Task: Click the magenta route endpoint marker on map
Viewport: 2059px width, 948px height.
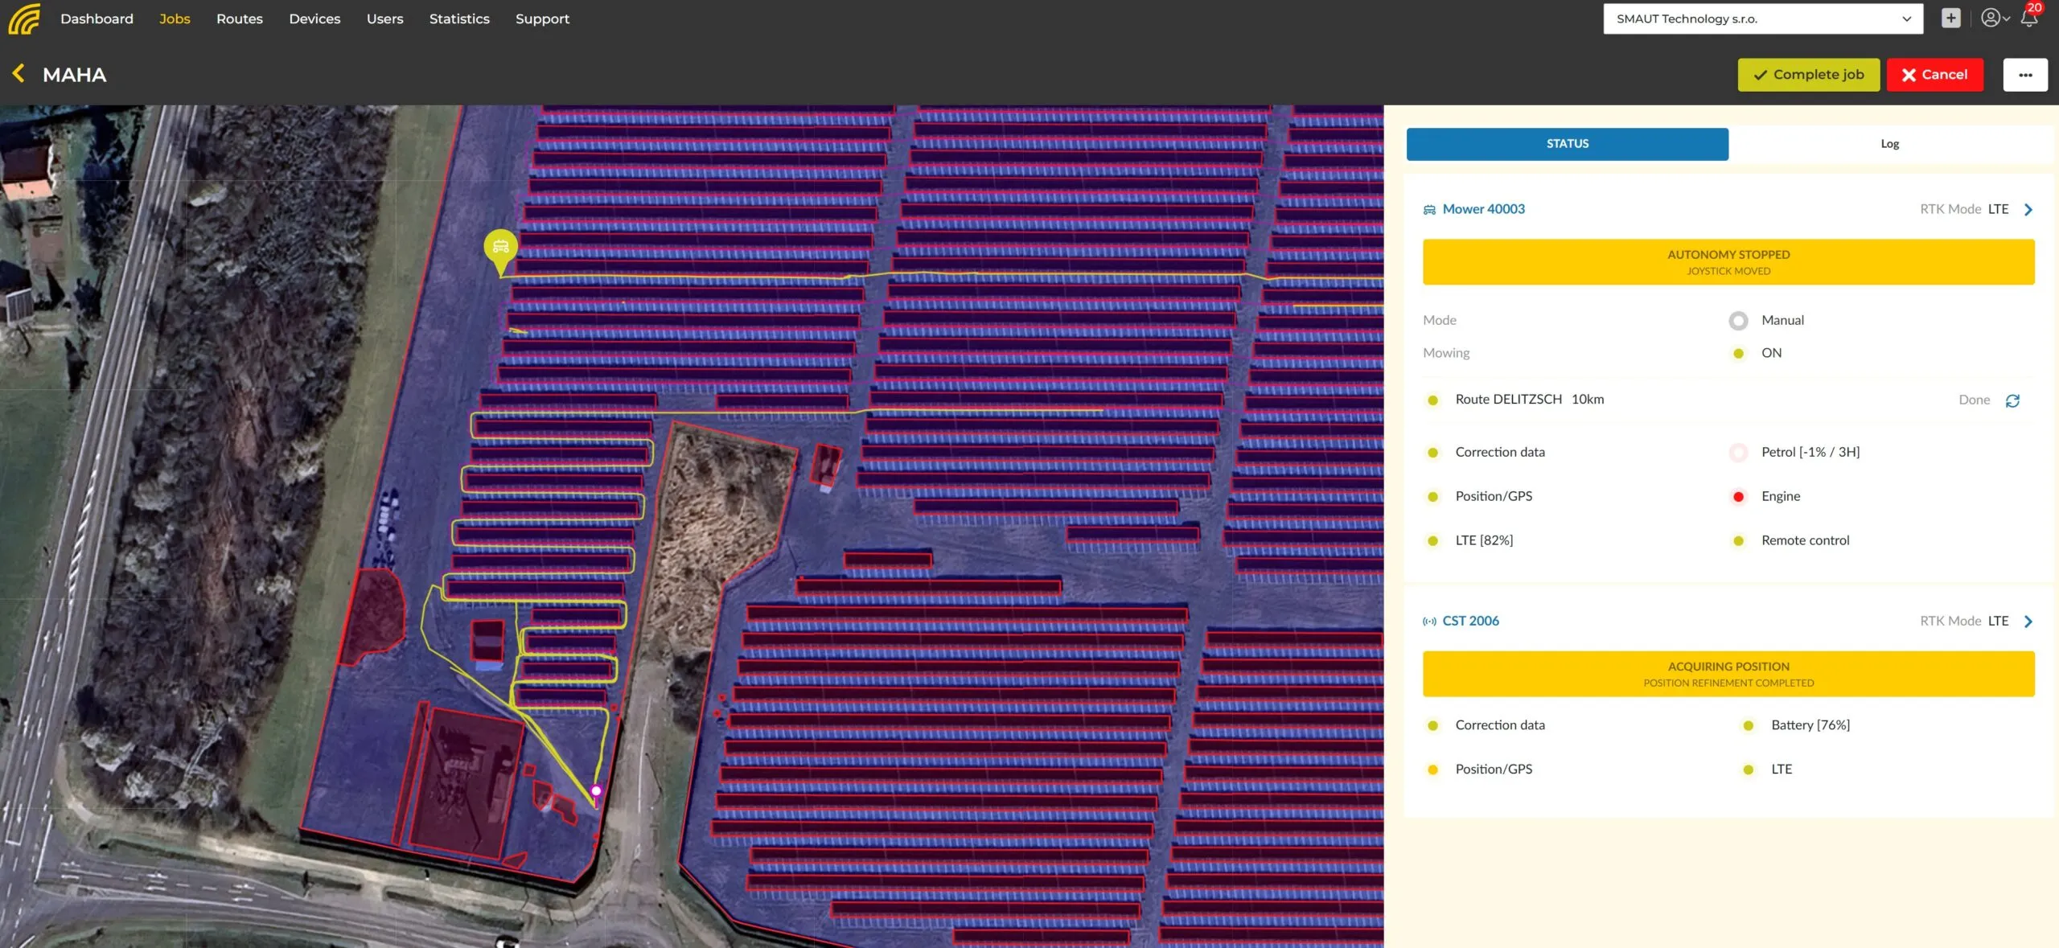Action: pos(596,791)
